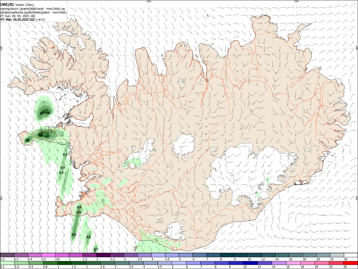Image resolution: width=358 pixels, height=269 pixels.
Task: Pick the bottom-row swatch between 3 and 3.5
Action: tap(122, 263)
